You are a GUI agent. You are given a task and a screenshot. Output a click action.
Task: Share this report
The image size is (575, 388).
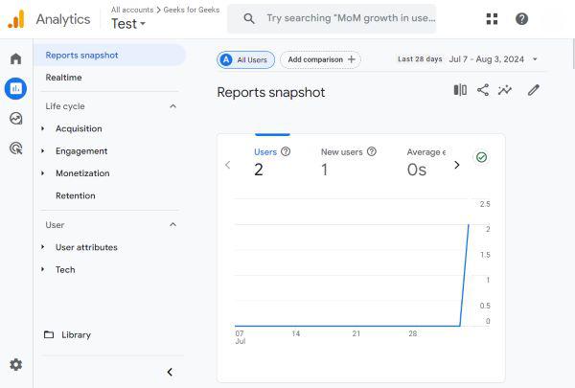[482, 90]
